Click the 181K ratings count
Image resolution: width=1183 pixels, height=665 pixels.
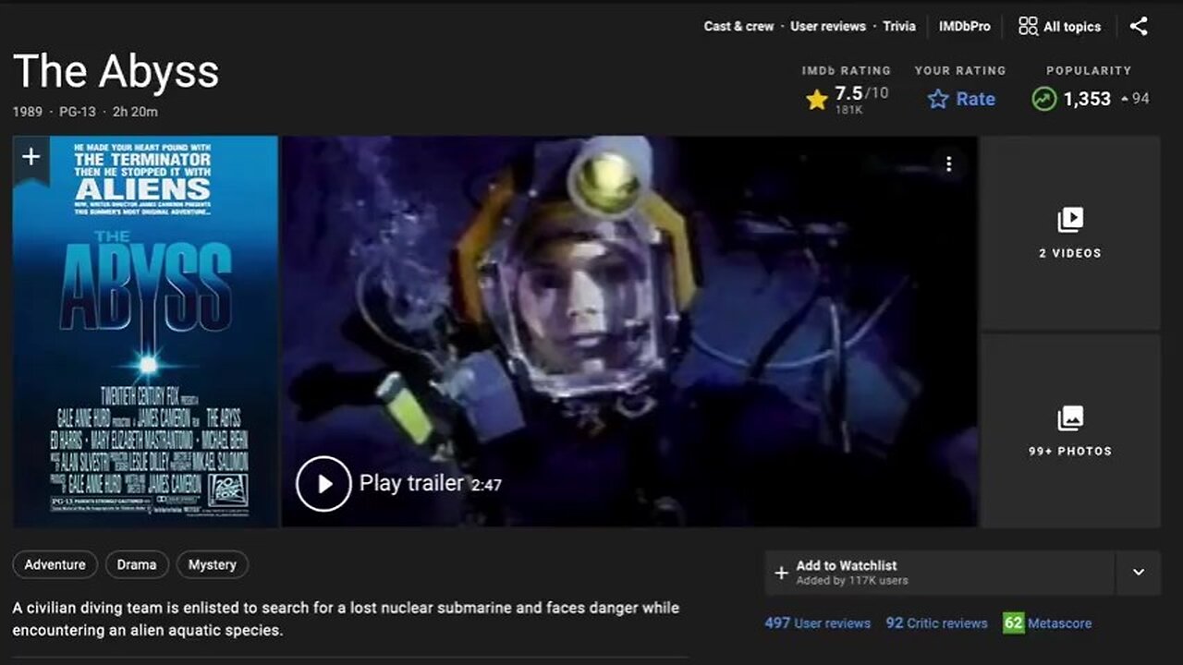(x=848, y=110)
